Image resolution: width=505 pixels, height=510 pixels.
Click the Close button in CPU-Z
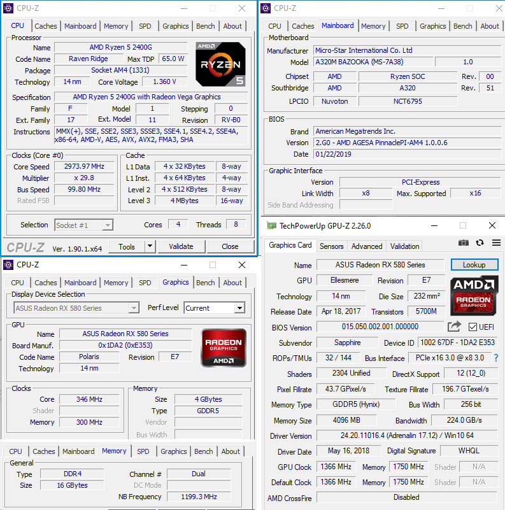(x=230, y=246)
